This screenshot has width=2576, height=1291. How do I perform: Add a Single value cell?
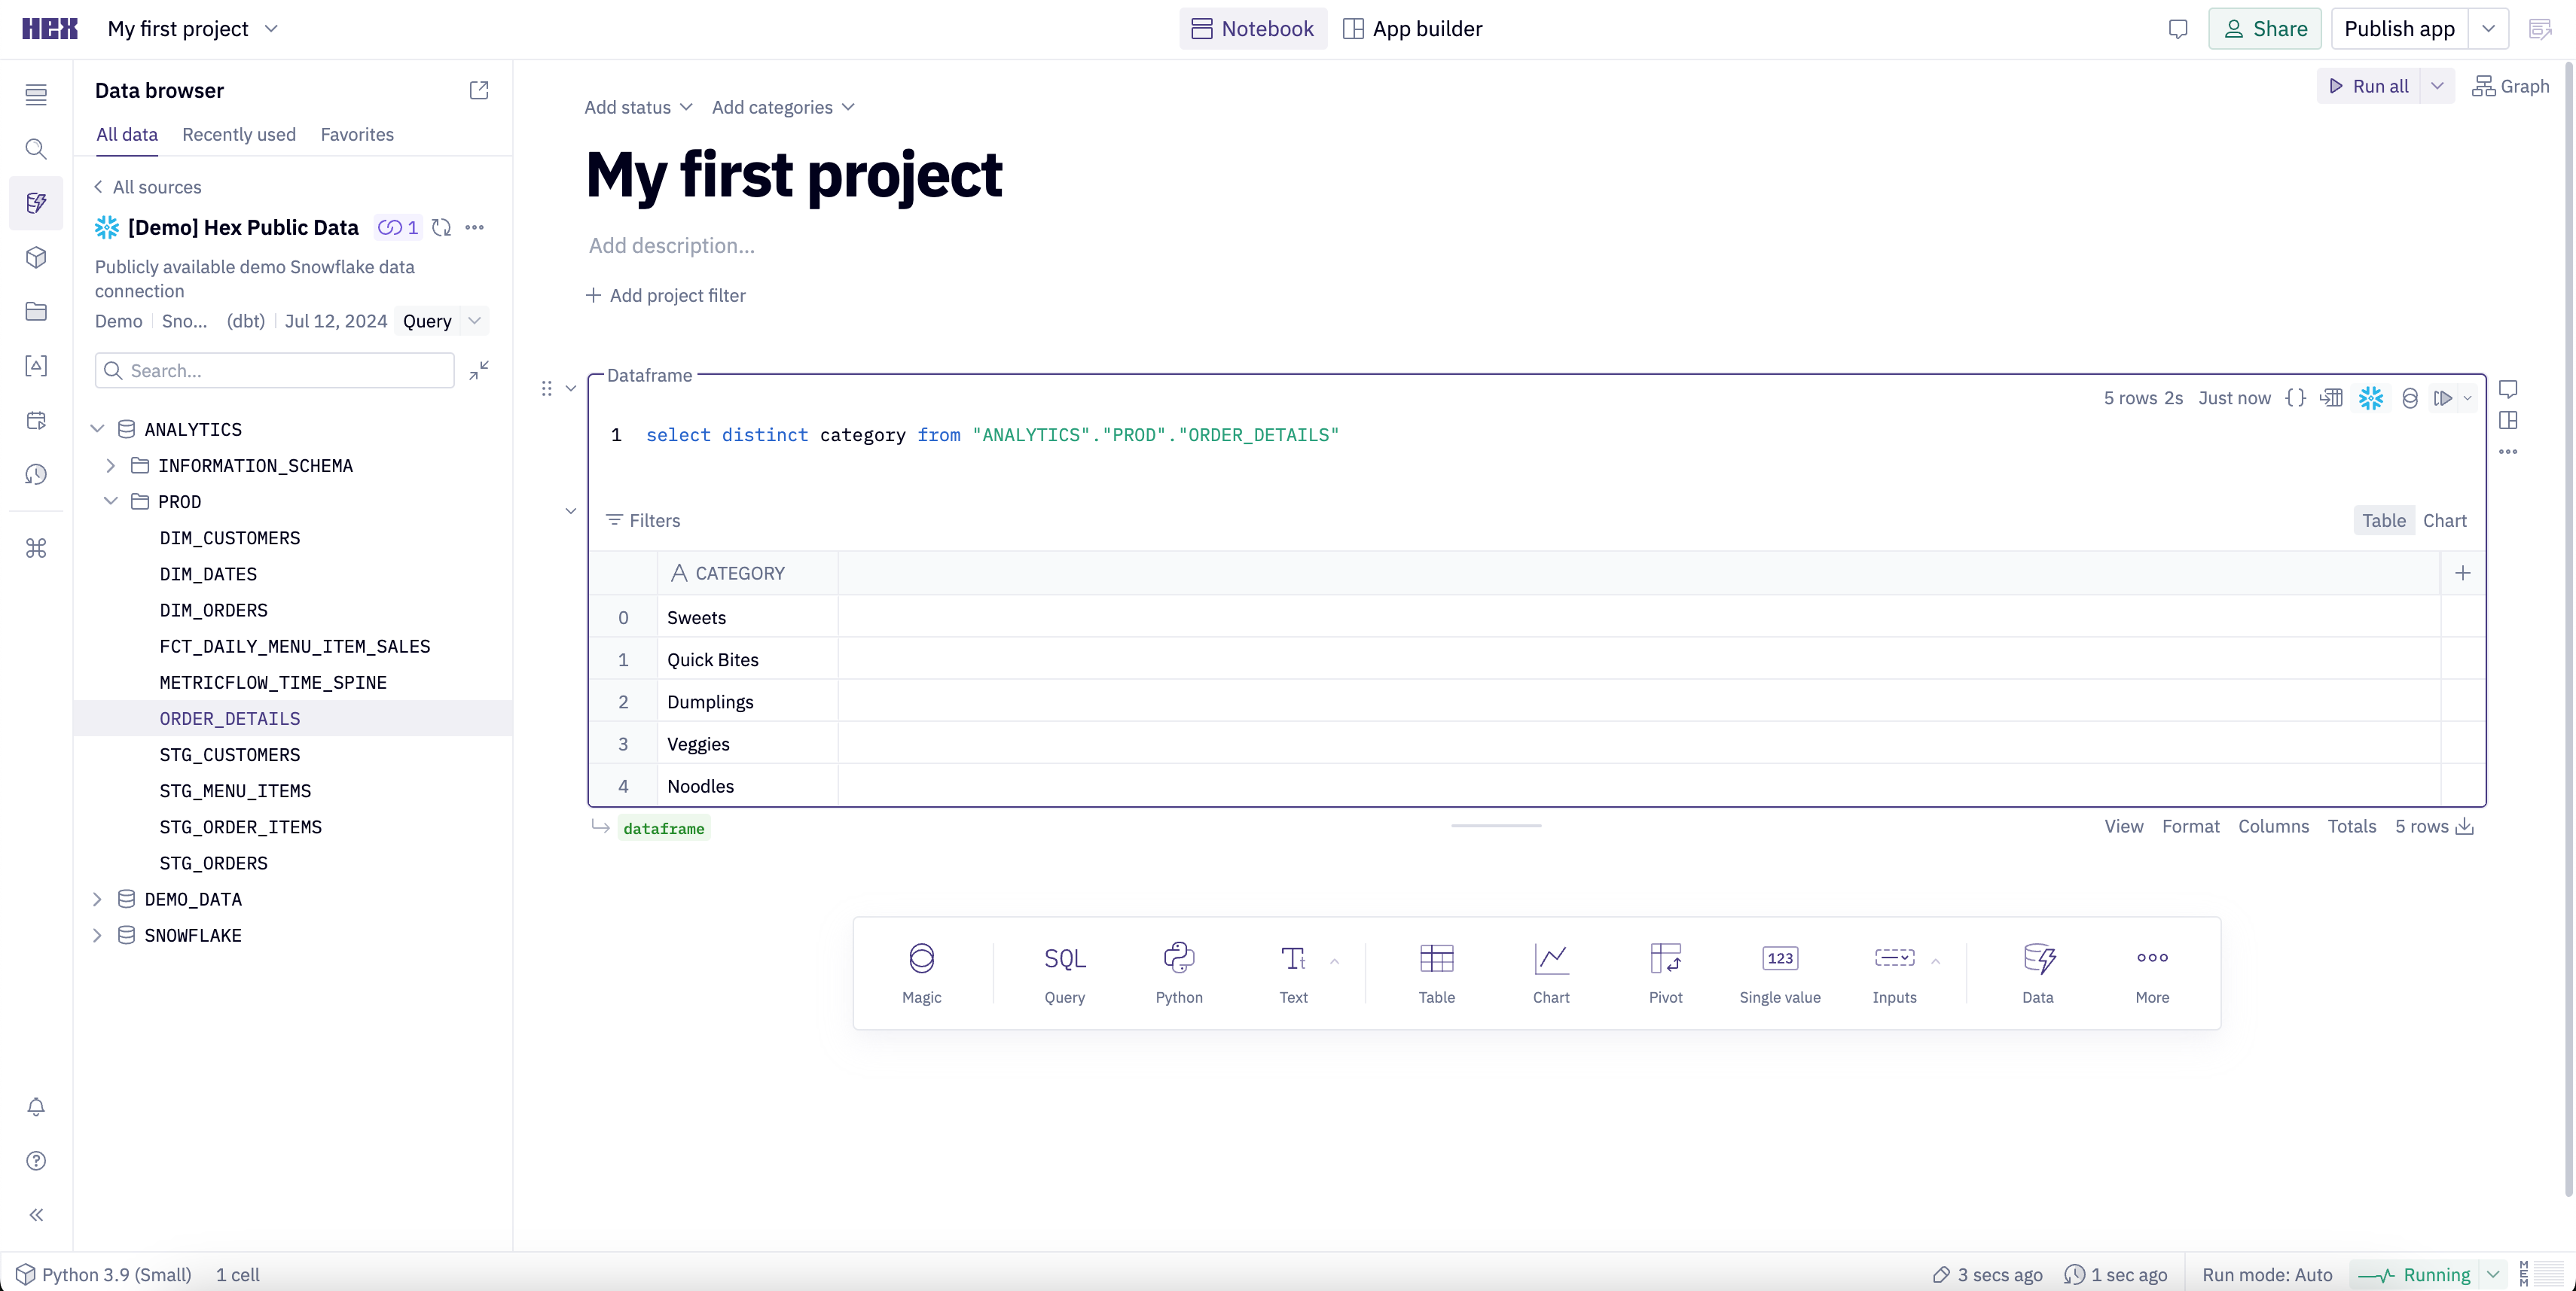1779,971
